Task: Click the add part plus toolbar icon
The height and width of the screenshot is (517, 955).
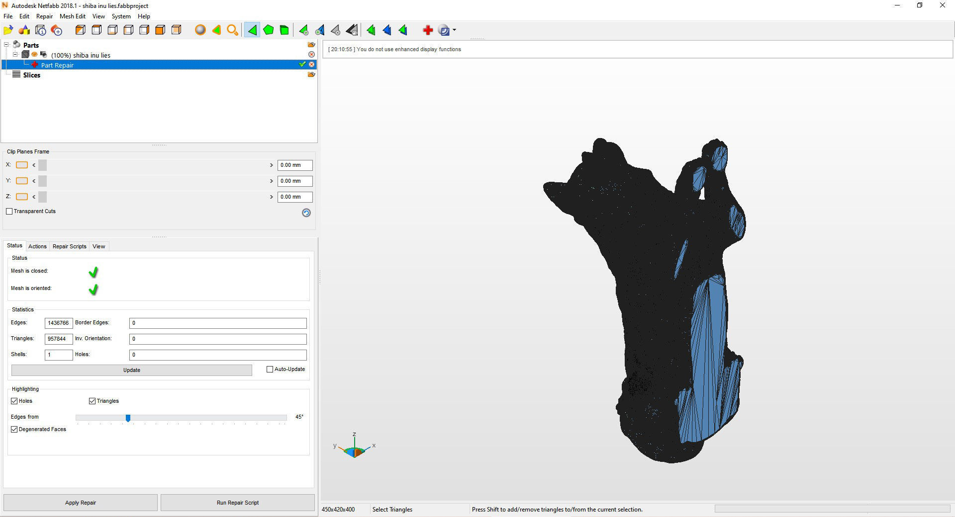Action: [57, 30]
